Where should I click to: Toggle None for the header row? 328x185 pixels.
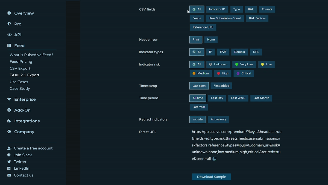(211, 39)
